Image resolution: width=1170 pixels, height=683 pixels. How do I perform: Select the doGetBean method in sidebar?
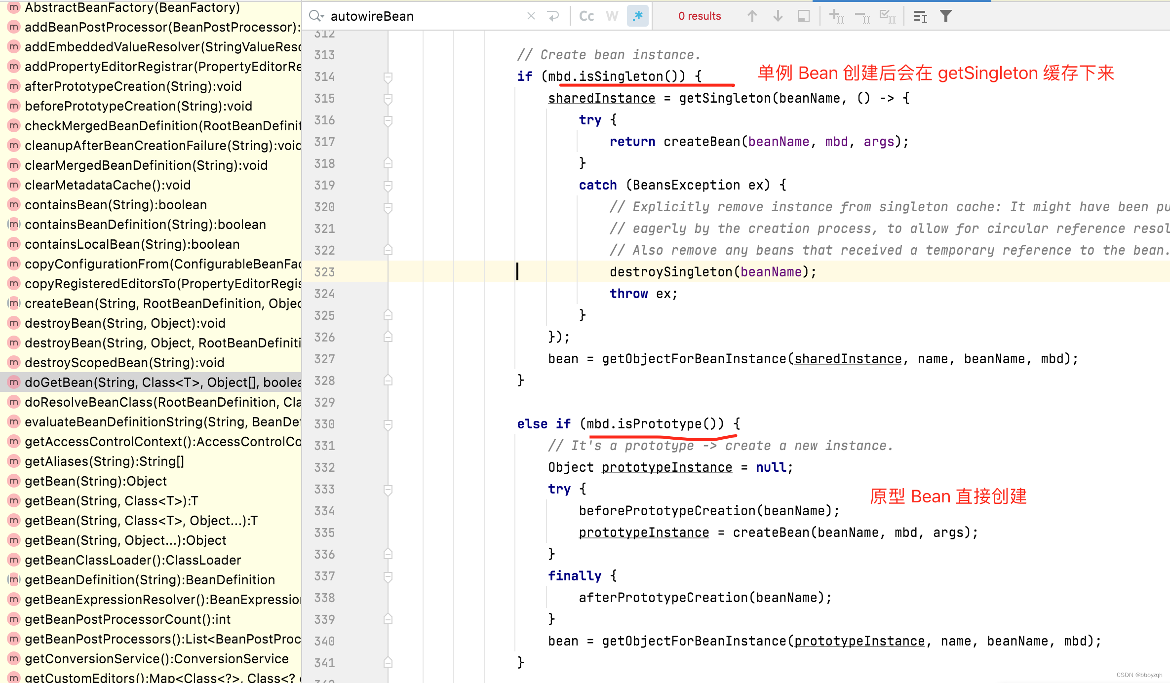(x=151, y=382)
